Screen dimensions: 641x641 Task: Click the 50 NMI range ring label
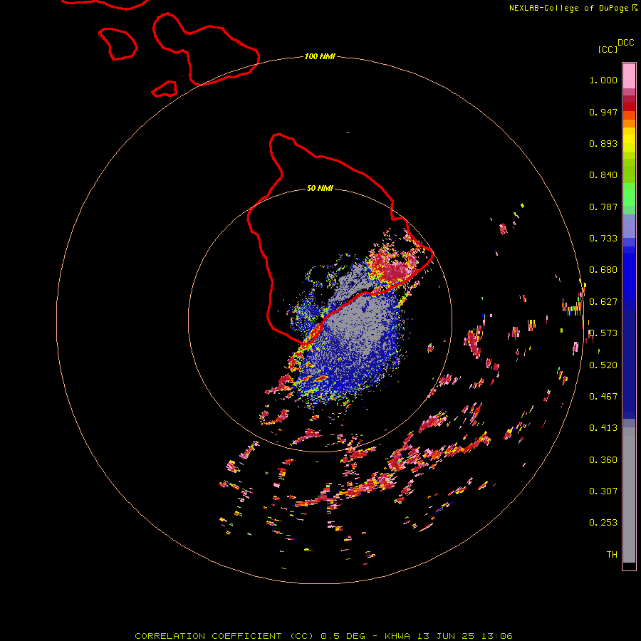click(x=320, y=188)
